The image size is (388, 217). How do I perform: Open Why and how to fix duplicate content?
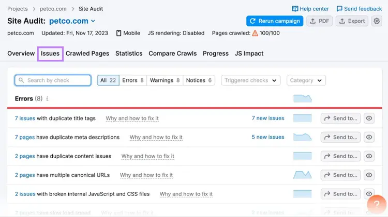[x=148, y=156]
